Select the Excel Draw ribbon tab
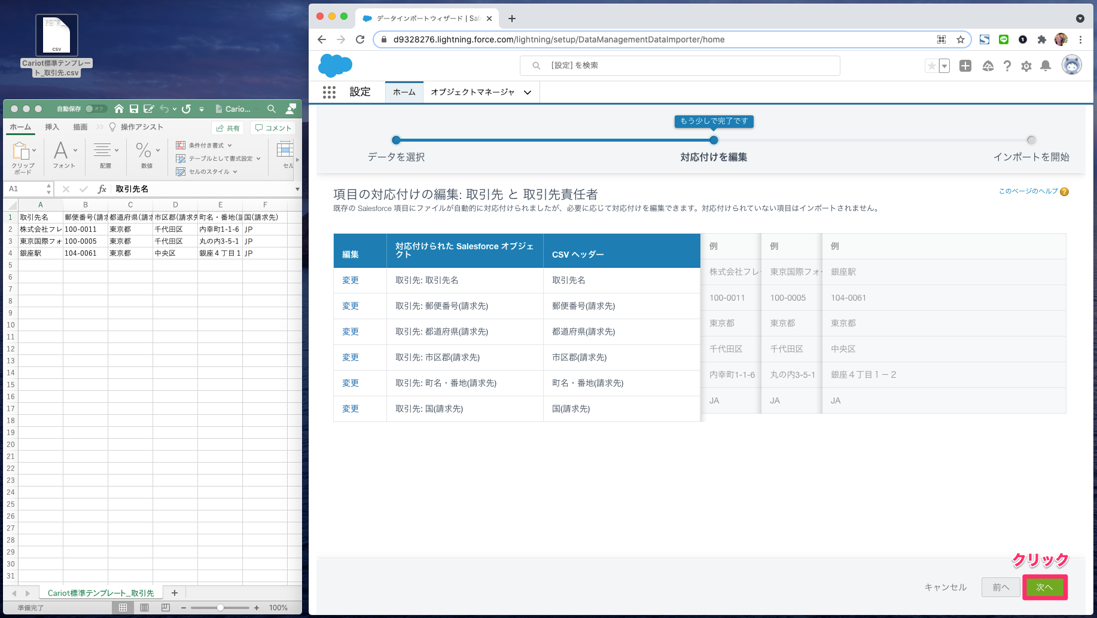This screenshot has height=618, width=1097. (80, 127)
